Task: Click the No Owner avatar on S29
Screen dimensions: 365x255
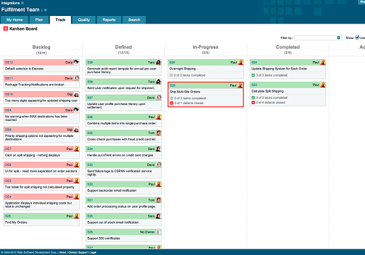Action: pos(159,232)
